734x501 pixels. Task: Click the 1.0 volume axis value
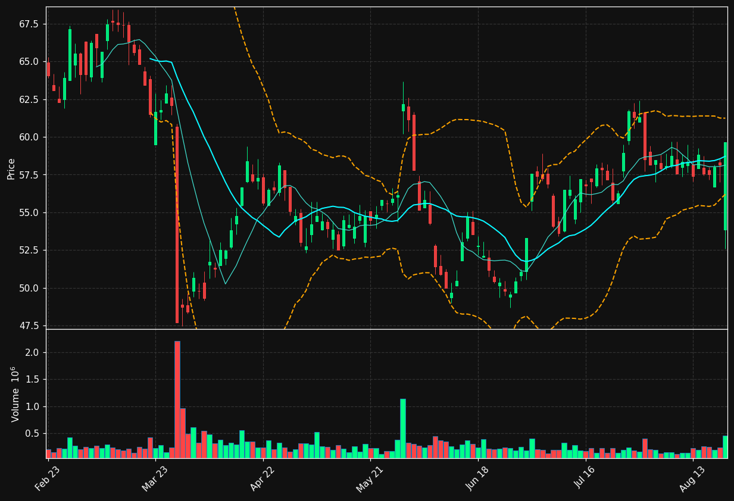point(32,406)
